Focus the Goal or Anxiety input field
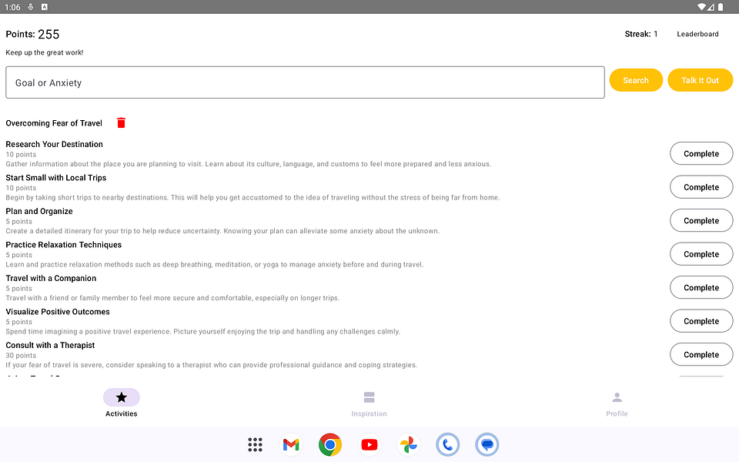 (x=305, y=82)
